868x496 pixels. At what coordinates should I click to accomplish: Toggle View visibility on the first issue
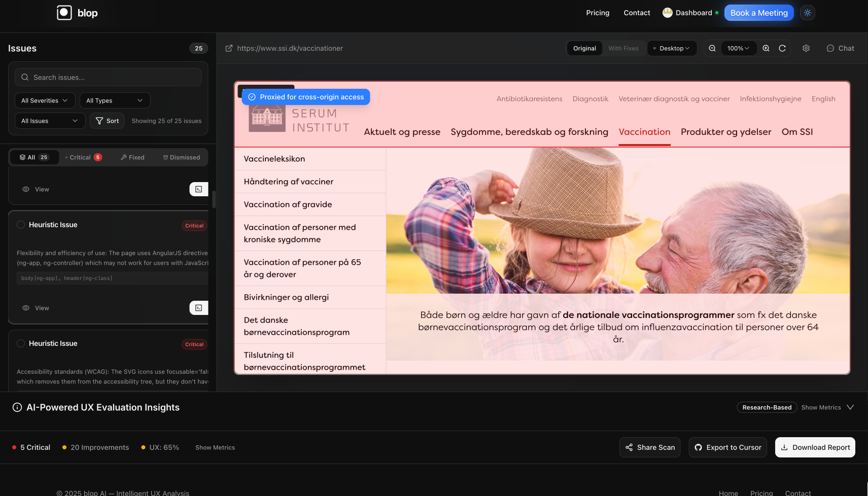35,189
